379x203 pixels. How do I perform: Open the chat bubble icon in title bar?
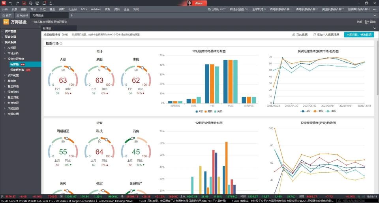point(30,3)
